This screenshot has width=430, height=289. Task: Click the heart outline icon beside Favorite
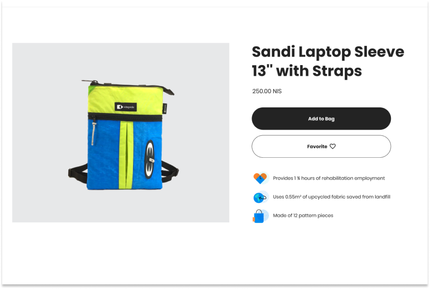(333, 146)
